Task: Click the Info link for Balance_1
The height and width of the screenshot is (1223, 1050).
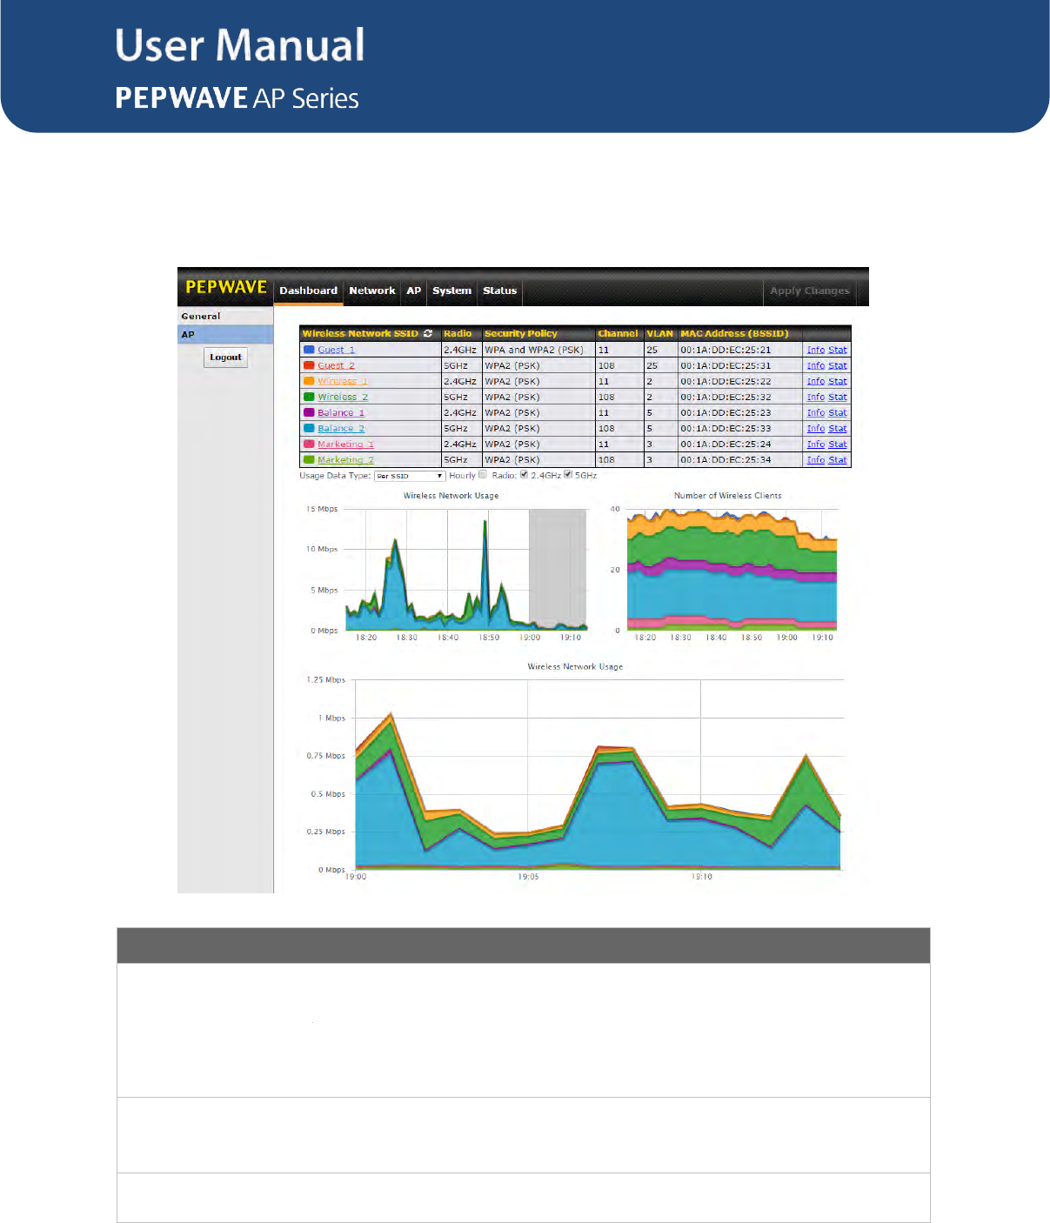Action: pos(816,412)
